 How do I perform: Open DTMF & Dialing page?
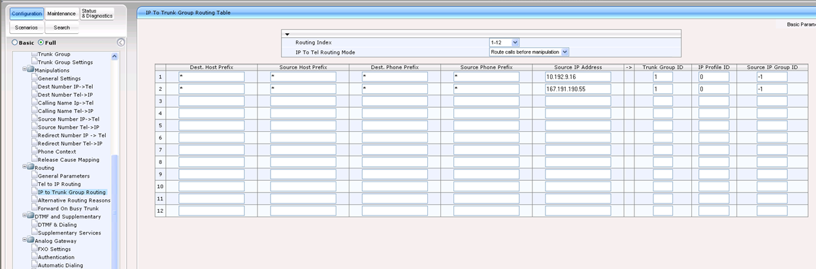57,225
